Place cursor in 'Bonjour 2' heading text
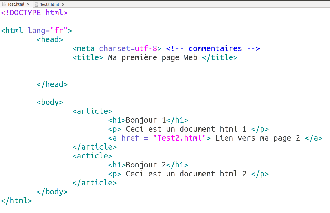 [x=146, y=165]
